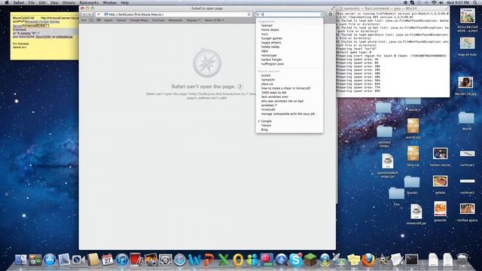Open the Safari settings gear button
Screen dimensions: 482x271
point(330,14)
